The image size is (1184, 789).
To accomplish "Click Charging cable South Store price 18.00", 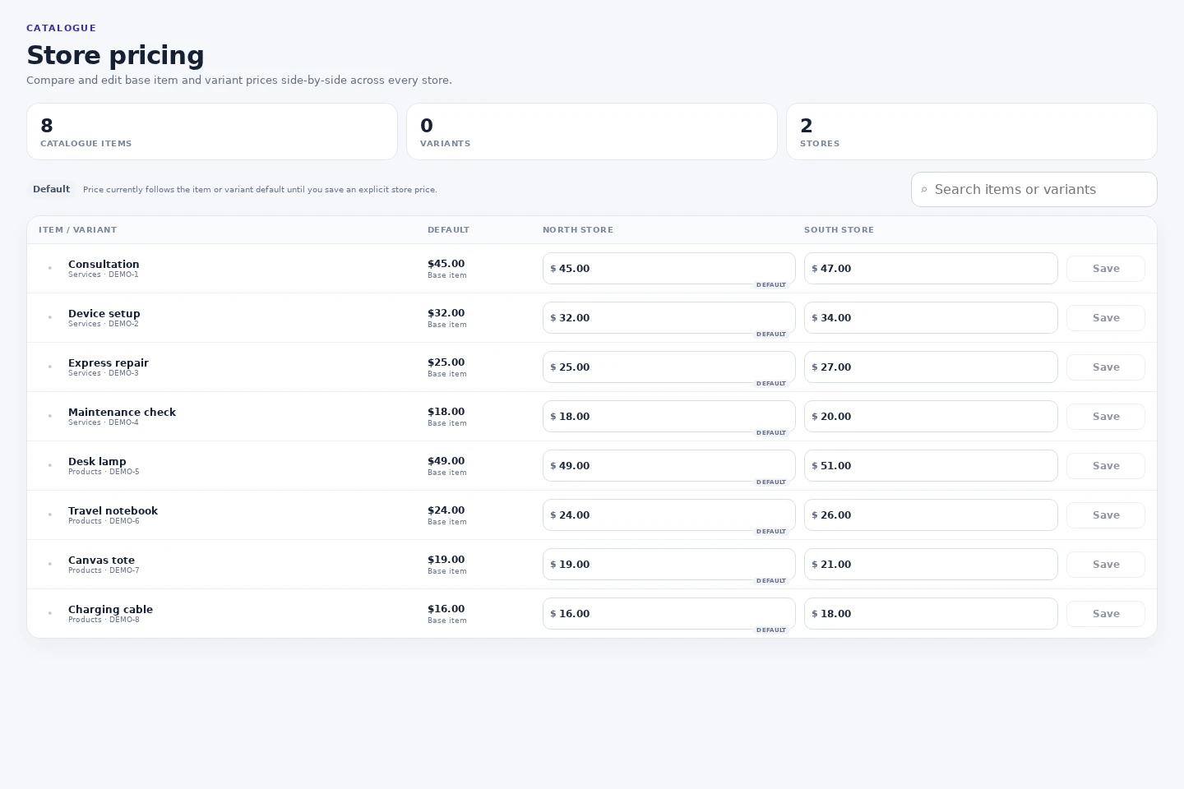I will 931,614.
